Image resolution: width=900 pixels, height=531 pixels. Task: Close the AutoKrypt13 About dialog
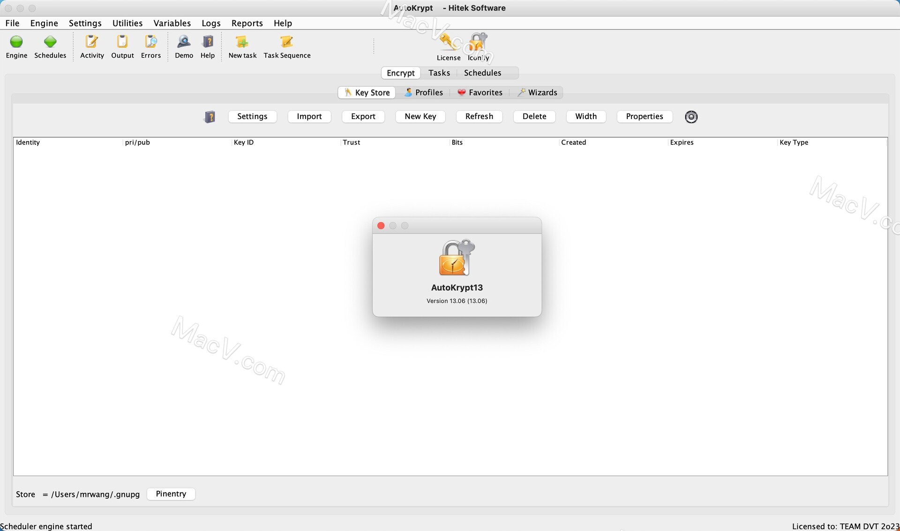[381, 226]
